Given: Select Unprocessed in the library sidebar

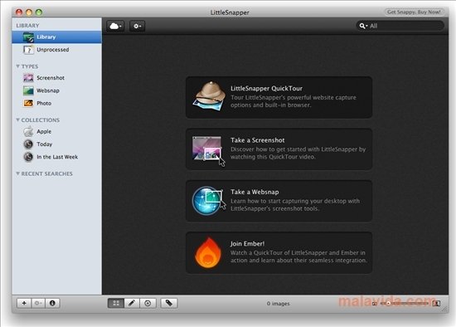Looking at the screenshot, I should (x=56, y=50).
